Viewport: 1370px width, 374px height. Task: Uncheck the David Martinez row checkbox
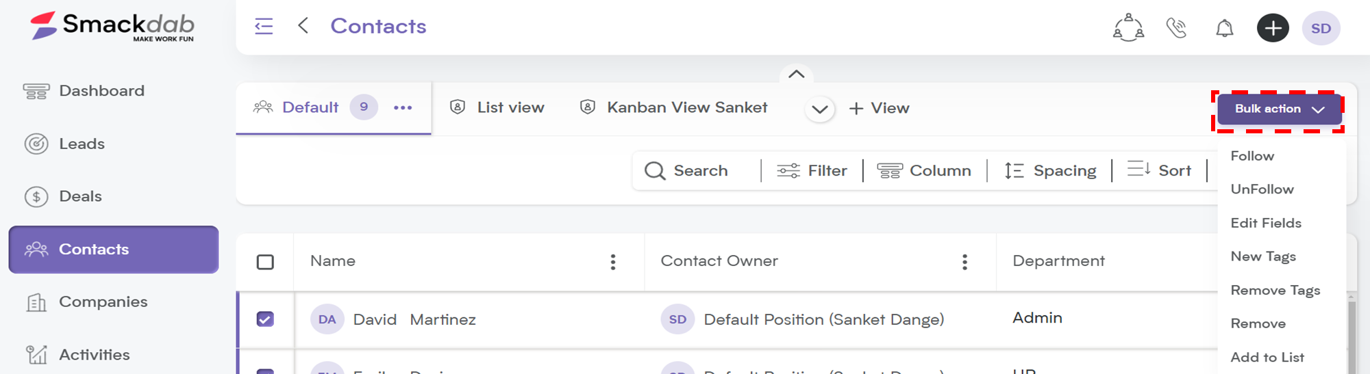point(265,319)
